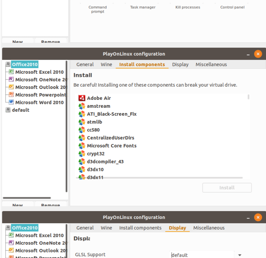
Task: Open Miscellaneous tab in the bottom window
Action: click(209, 228)
